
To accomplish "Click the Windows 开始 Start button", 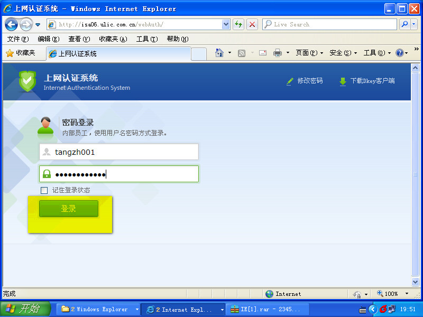I will [x=25, y=309].
